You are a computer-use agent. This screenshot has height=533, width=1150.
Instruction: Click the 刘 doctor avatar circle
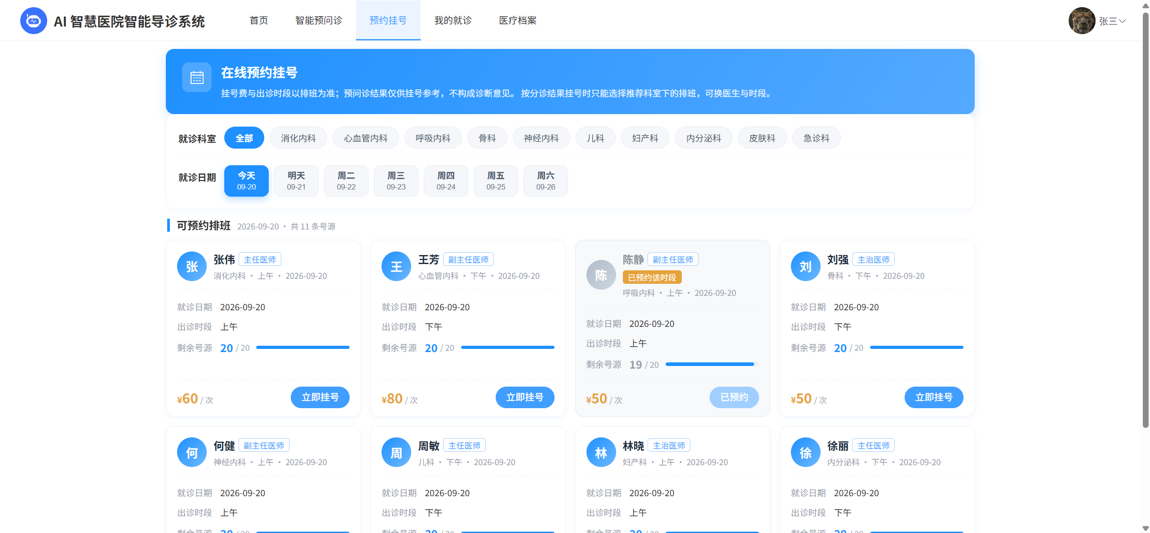tap(806, 266)
